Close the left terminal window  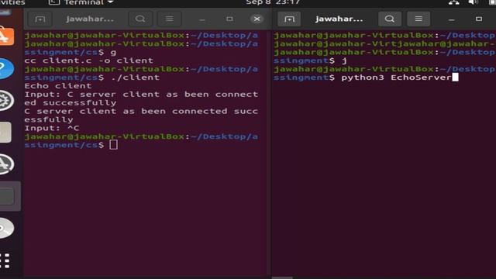pyautogui.click(x=257, y=19)
